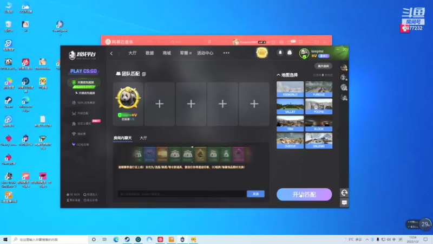Open the 活动中心 navigation item
This screenshot has height=244, width=433.
click(205, 53)
